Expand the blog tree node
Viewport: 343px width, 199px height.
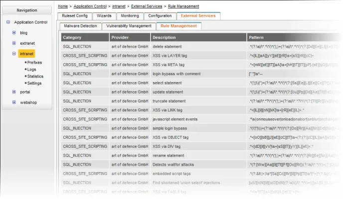(x=14, y=32)
